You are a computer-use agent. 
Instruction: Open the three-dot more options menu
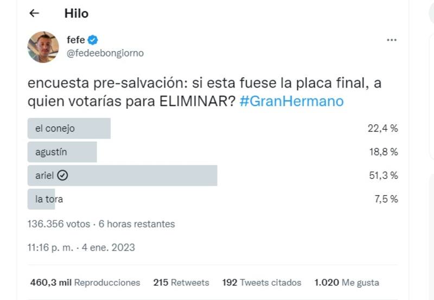[392, 40]
